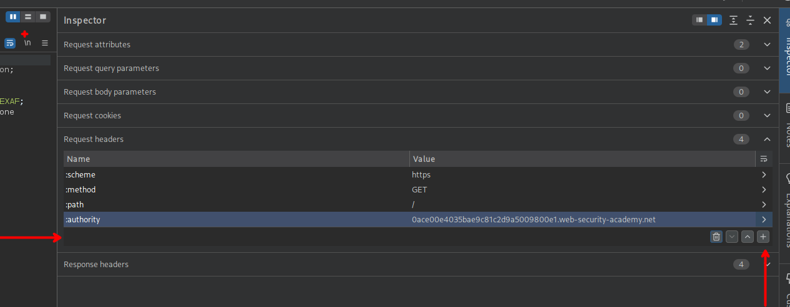790x307 pixels.
Task: Expand the Request attributes section
Action: coord(768,44)
